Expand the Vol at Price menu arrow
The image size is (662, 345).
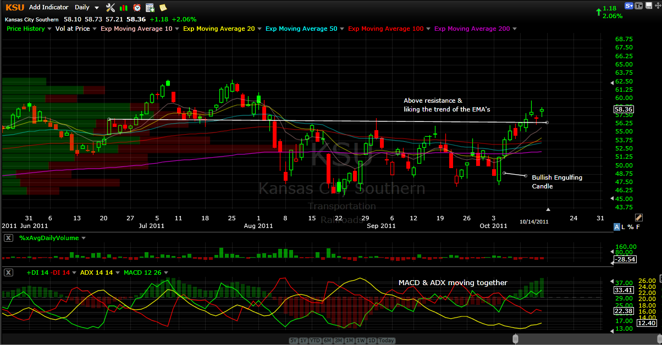[x=95, y=29]
